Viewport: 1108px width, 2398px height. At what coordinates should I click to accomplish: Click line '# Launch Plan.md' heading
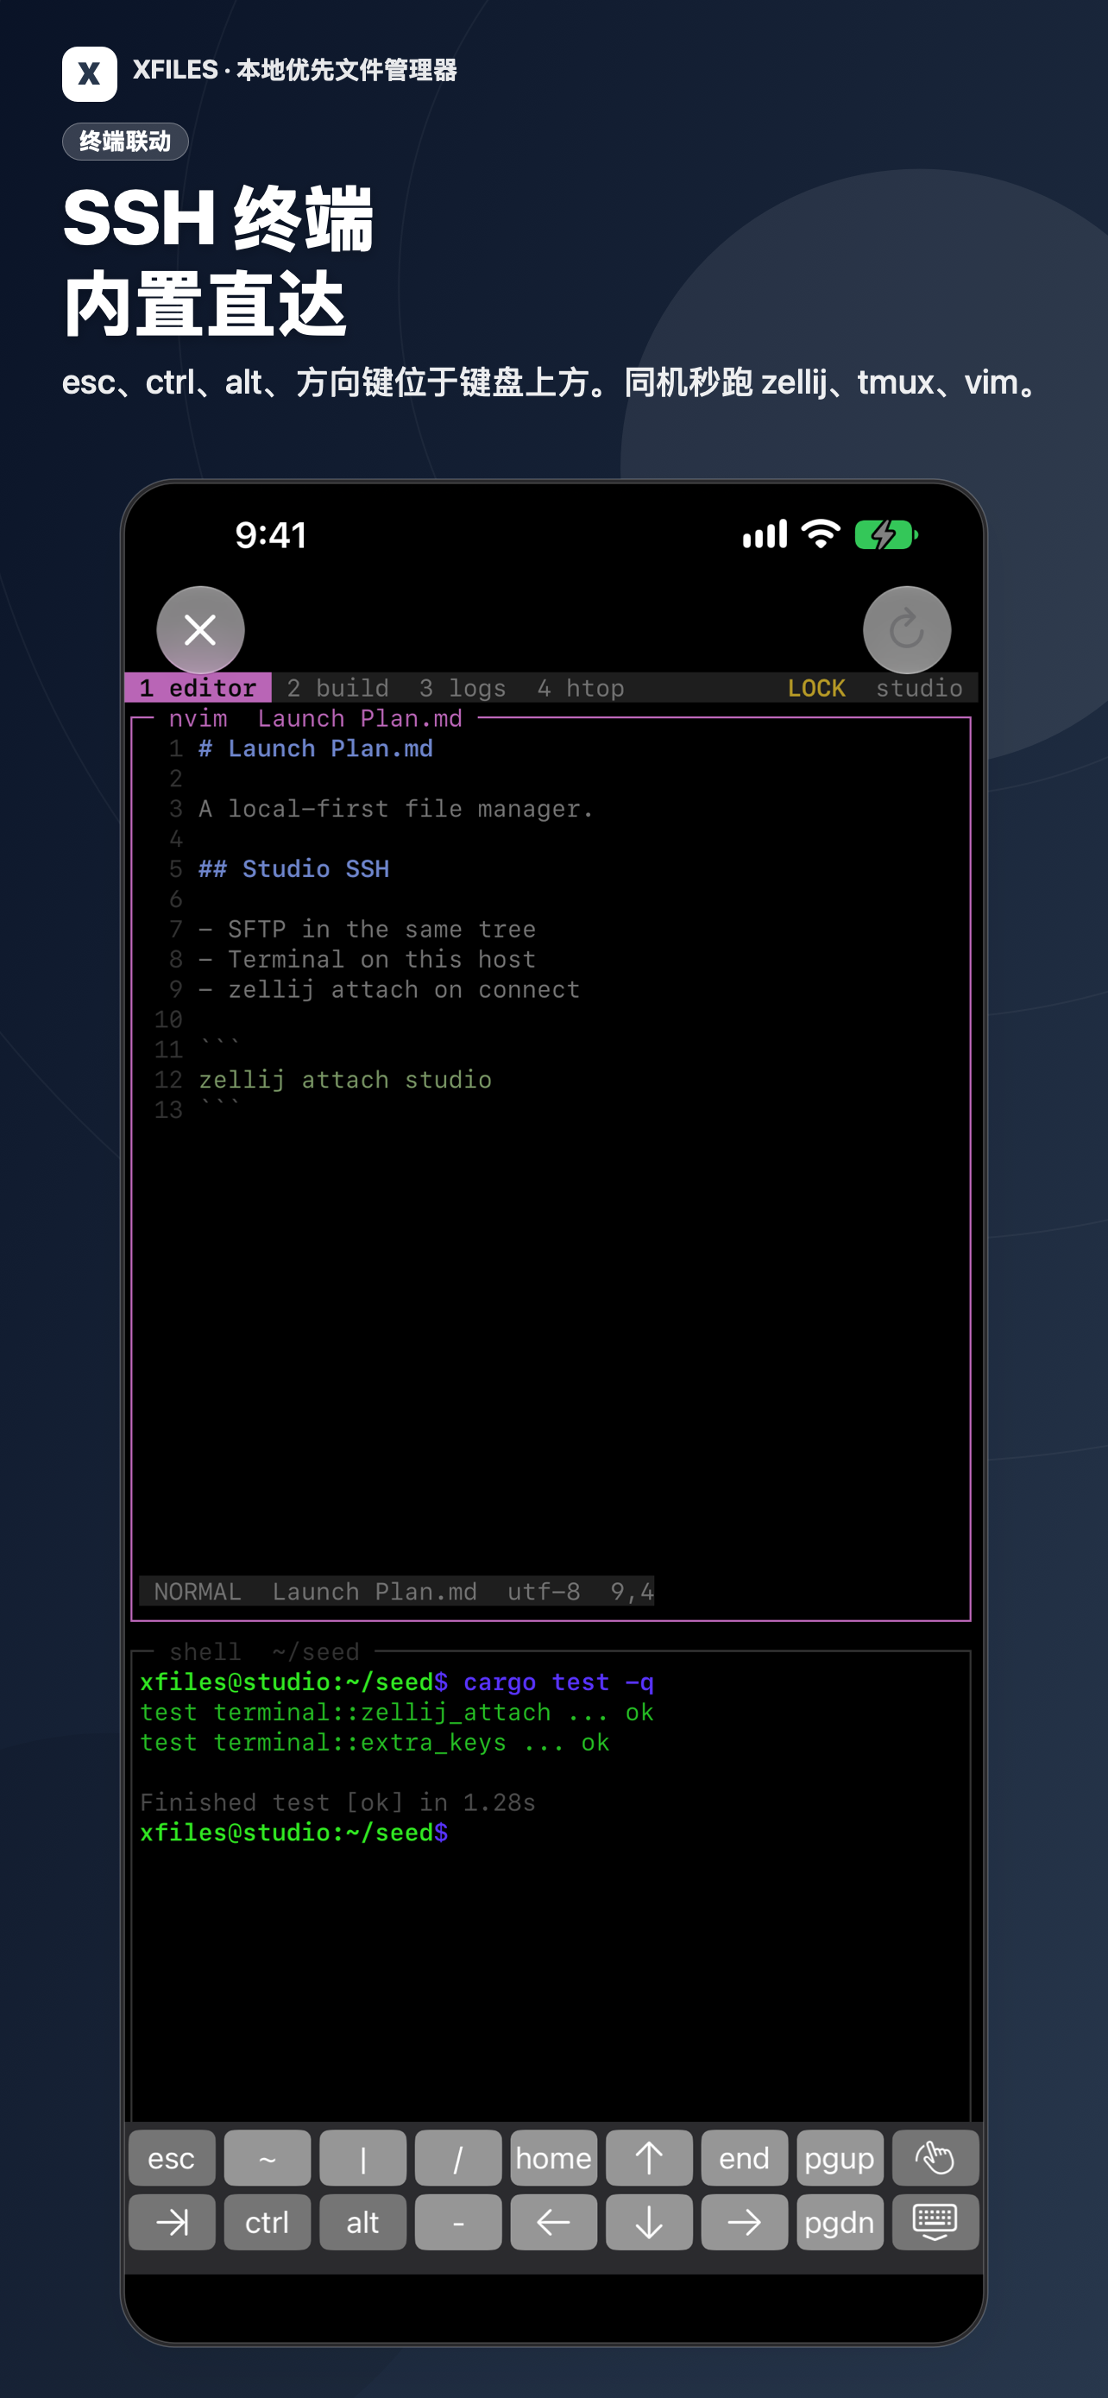pyautogui.click(x=315, y=748)
